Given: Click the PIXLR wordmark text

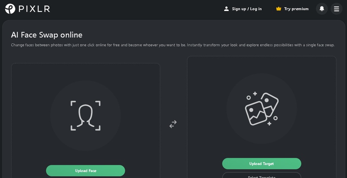Looking at the screenshot, I should tap(33, 9).
